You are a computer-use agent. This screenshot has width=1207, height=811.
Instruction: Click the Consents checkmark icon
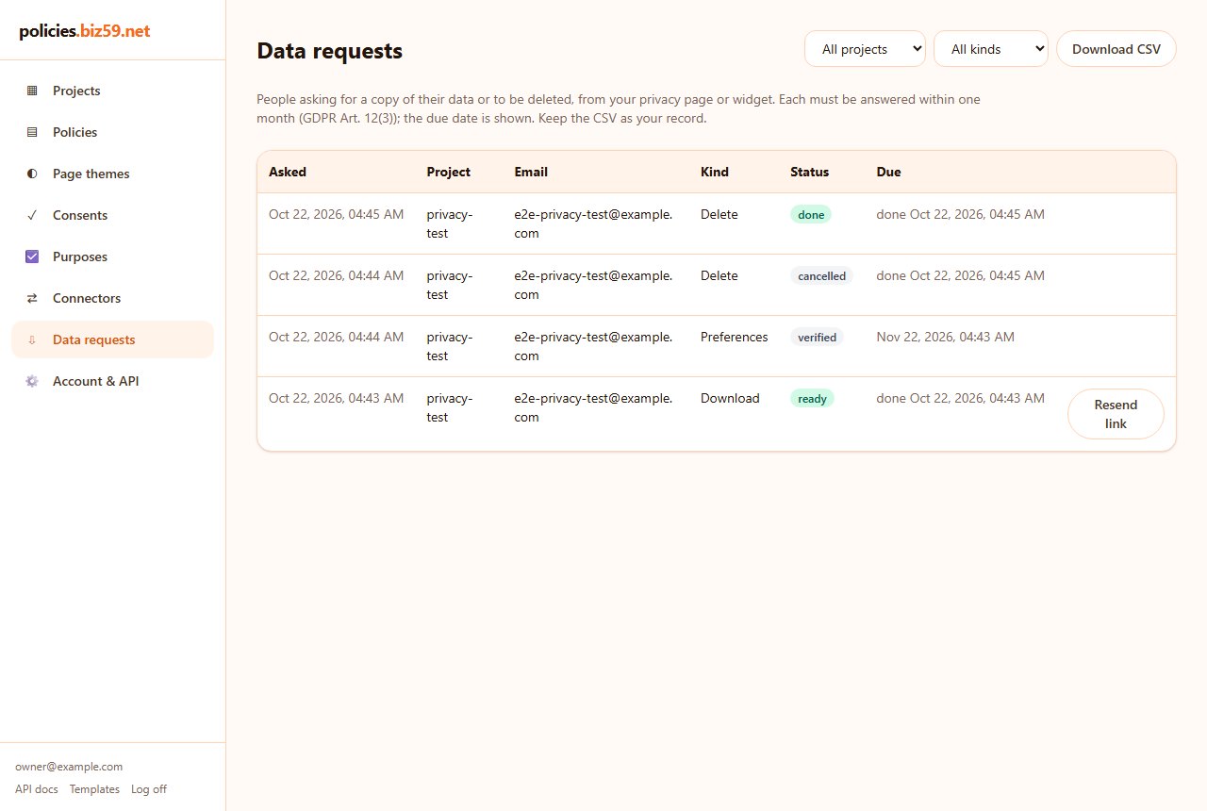(x=32, y=215)
